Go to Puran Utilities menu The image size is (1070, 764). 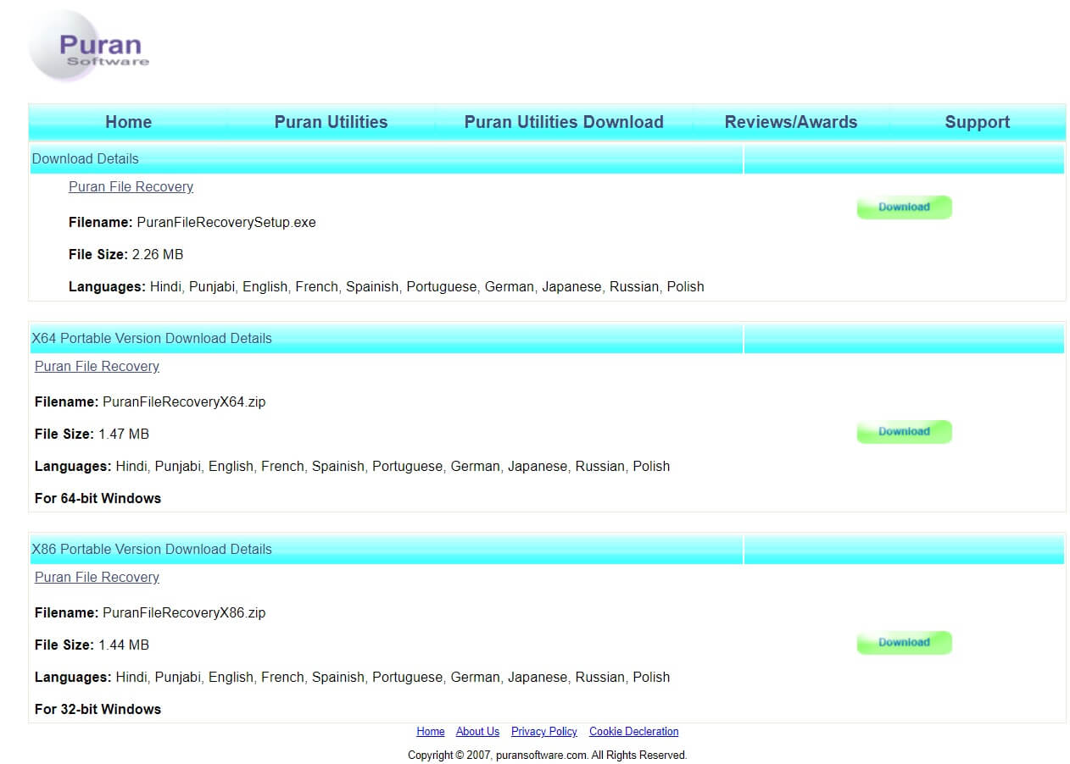point(331,122)
